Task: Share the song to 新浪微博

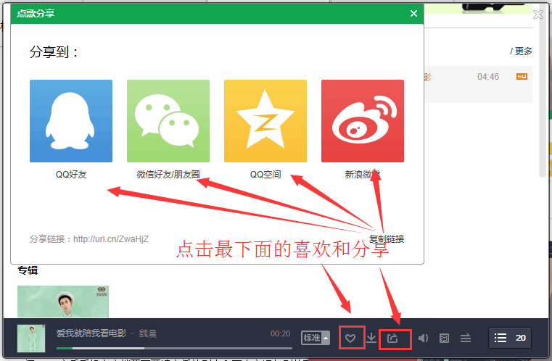Action: 363,121
